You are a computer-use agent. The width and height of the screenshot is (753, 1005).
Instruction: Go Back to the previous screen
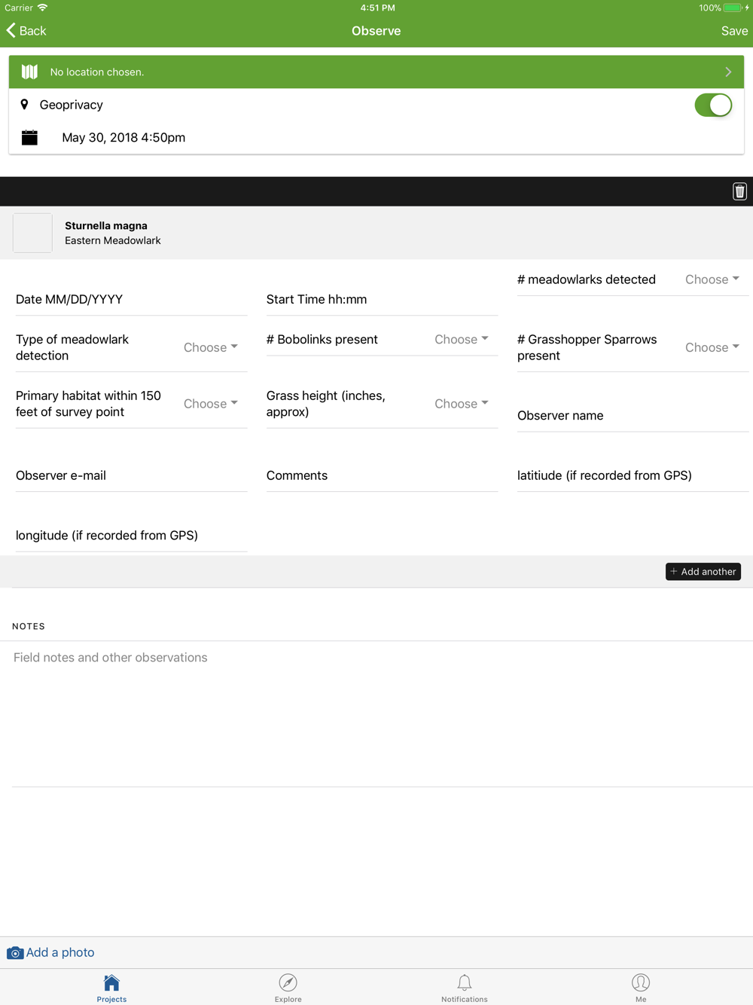click(x=27, y=31)
